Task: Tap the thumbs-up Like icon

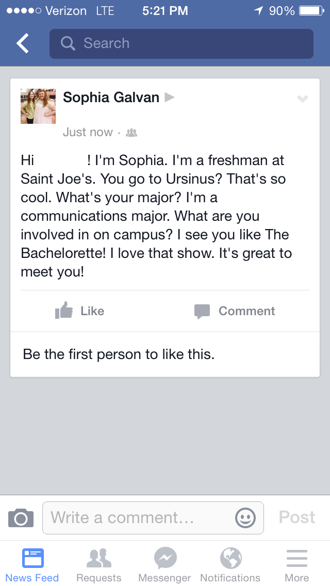Action: (64, 311)
